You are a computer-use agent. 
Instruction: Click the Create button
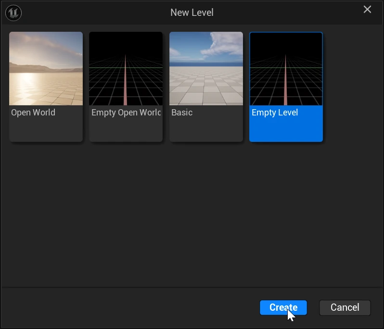click(283, 307)
